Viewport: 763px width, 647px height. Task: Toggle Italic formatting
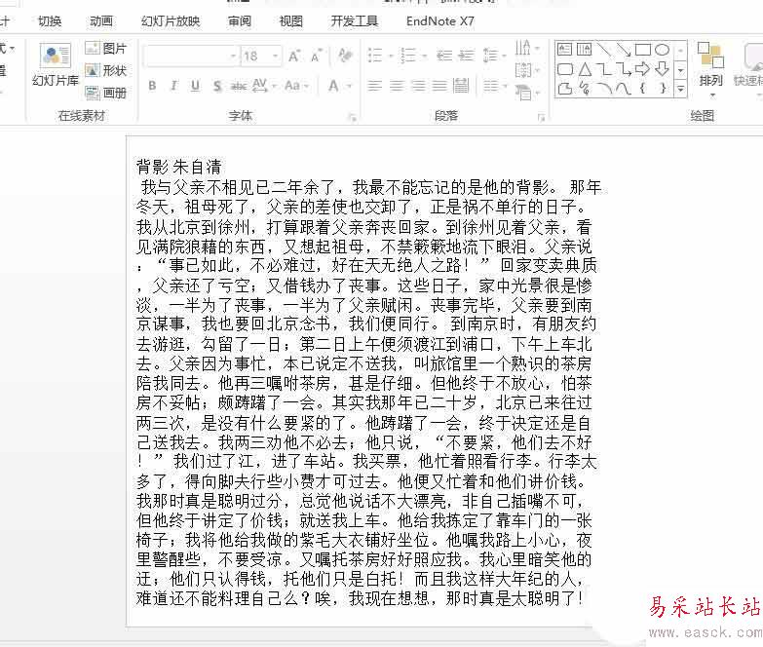(173, 86)
